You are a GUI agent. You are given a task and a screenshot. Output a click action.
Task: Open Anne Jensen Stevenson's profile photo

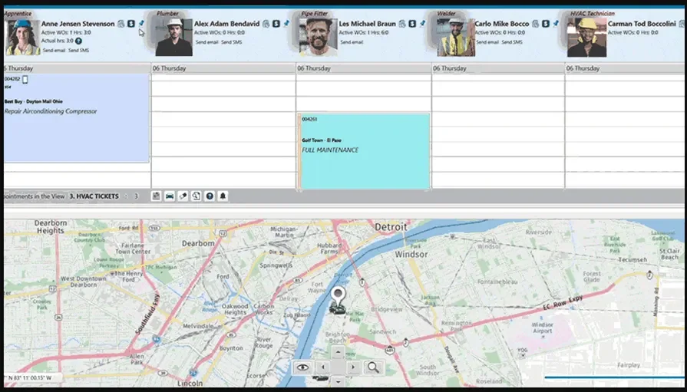[22, 37]
